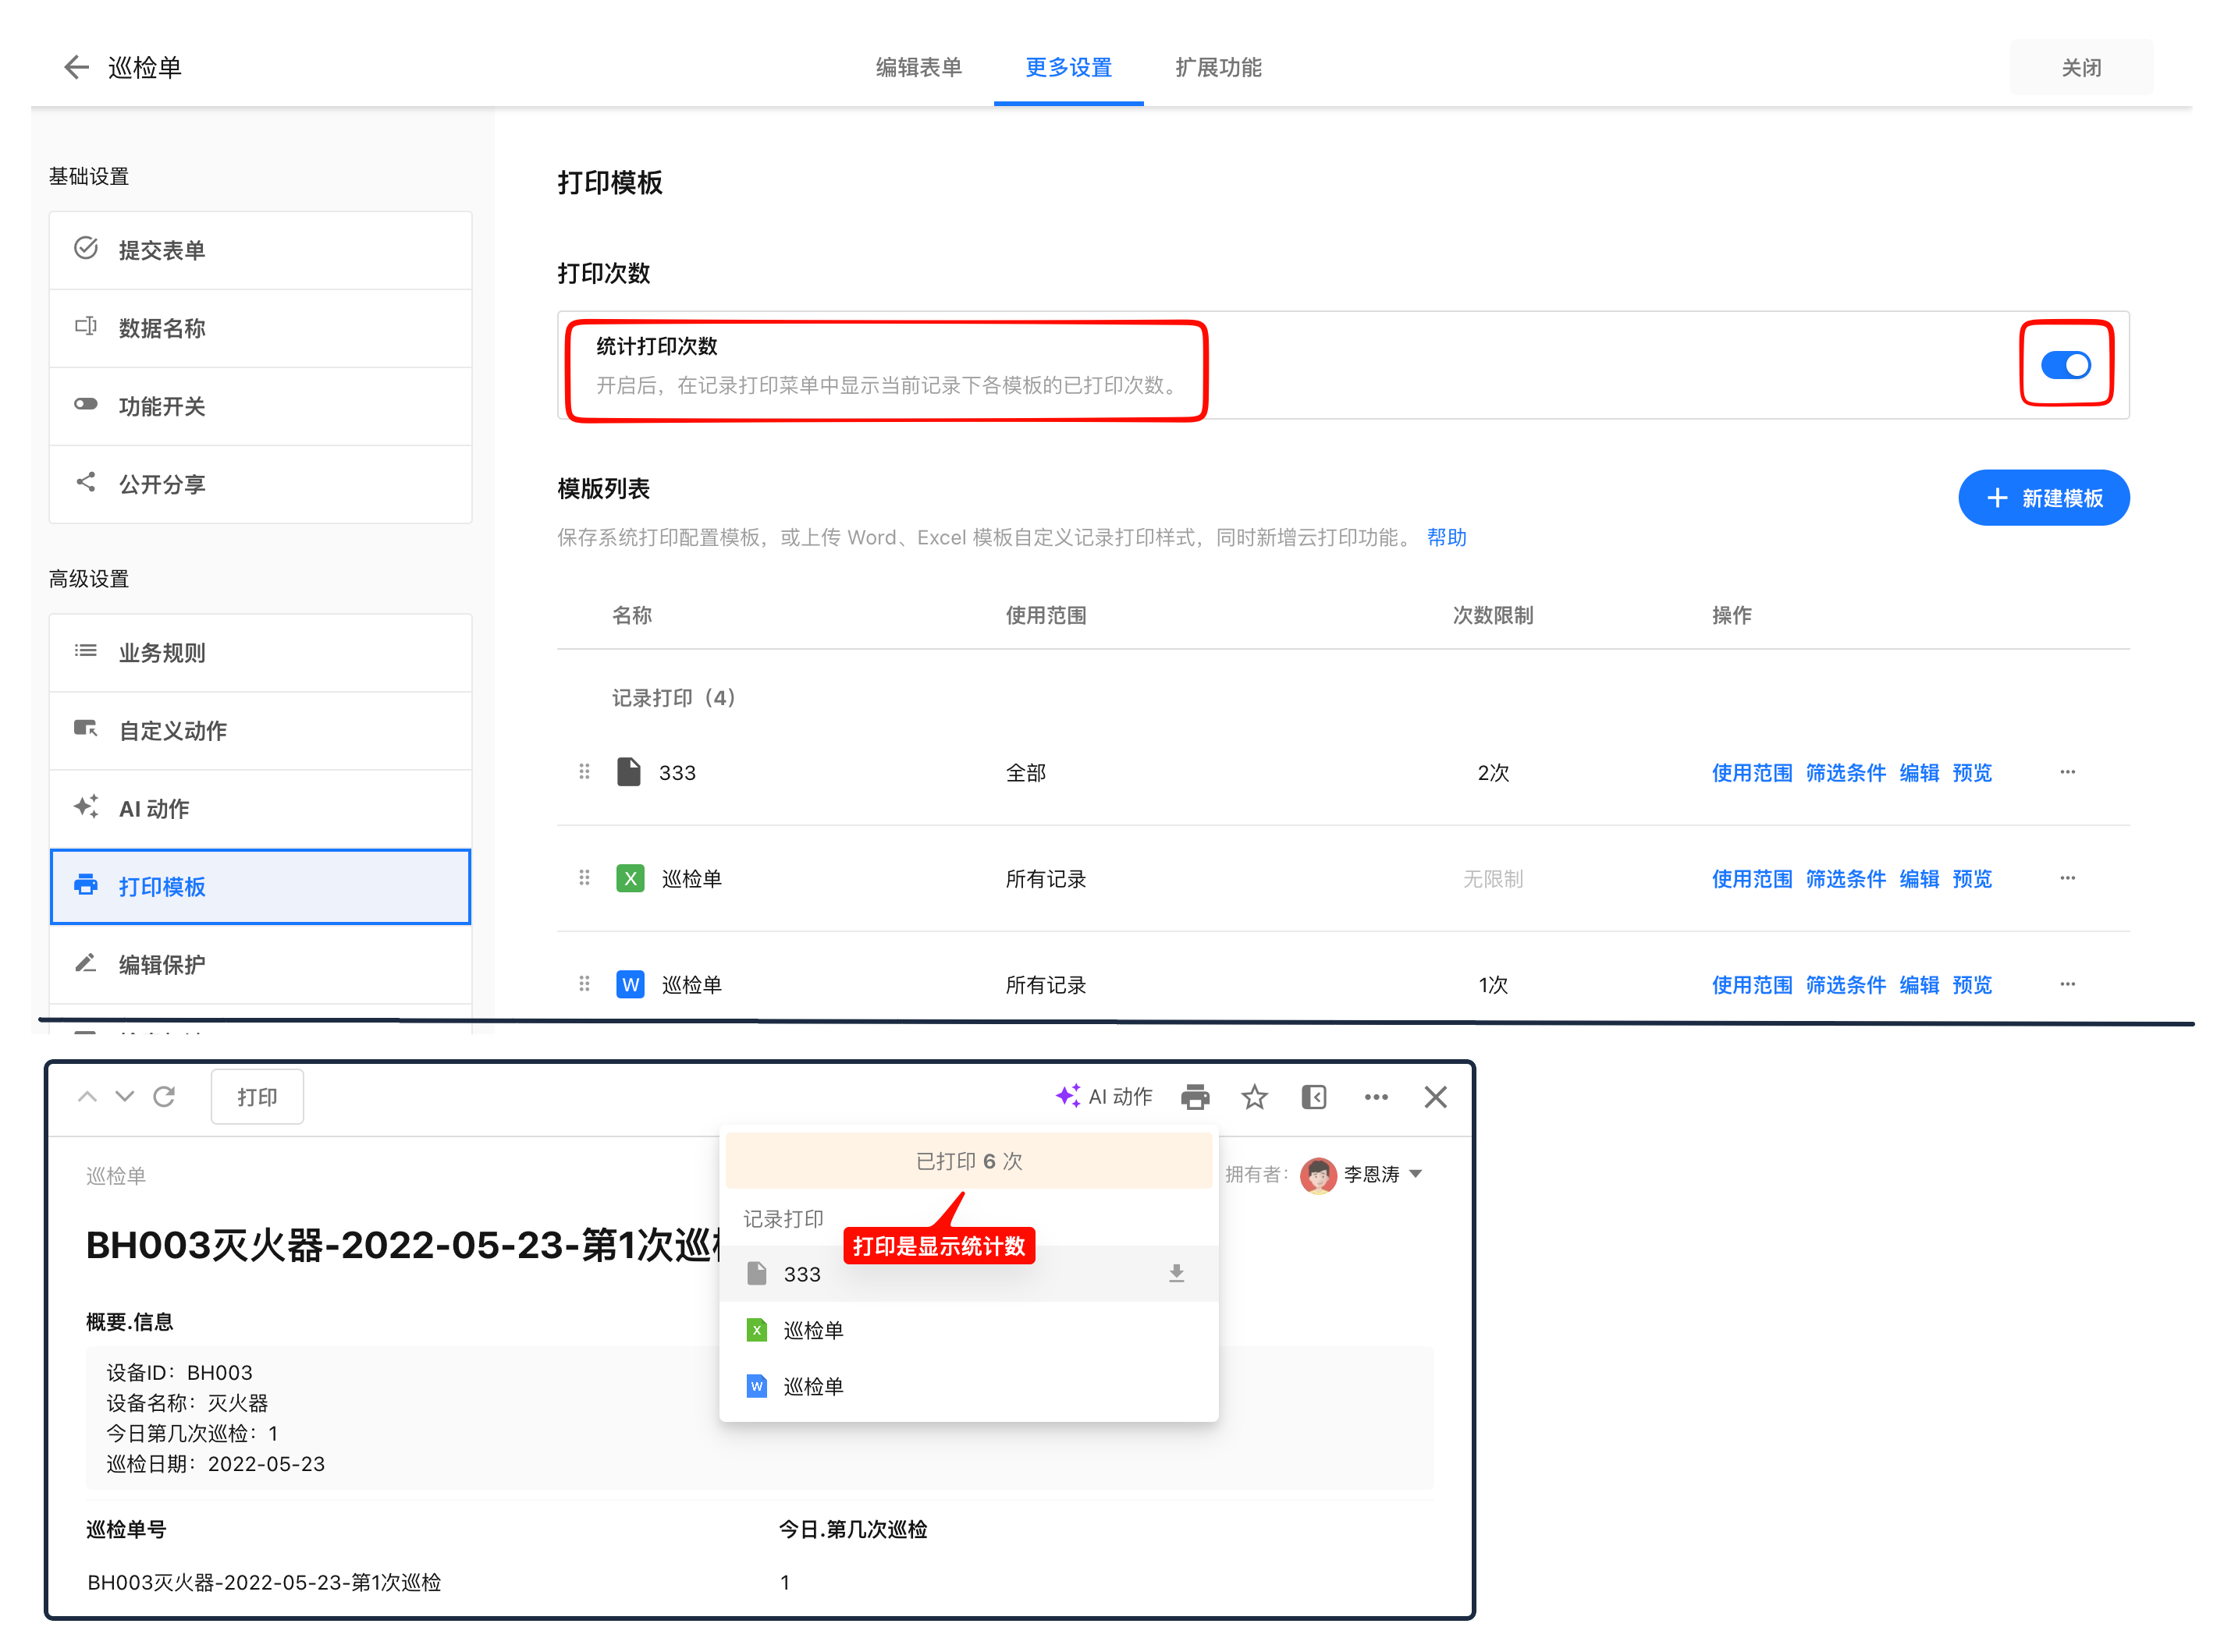Grab the drag handle of Excel 巡检单 row
Viewport: 2224px width, 1652px height.
pos(584,878)
